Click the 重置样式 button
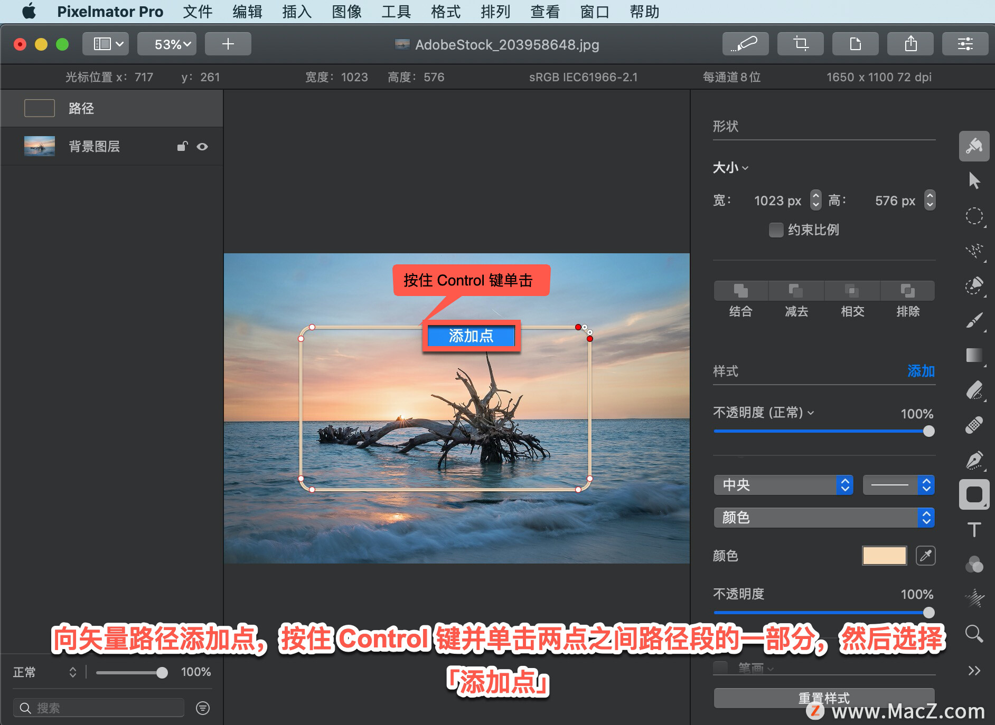995x725 pixels. (x=824, y=698)
